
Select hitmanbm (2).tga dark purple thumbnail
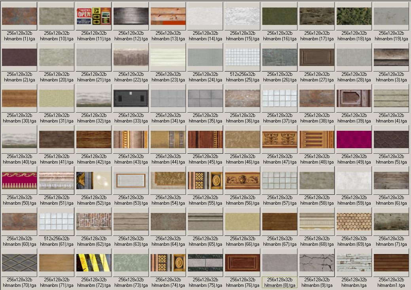pyautogui.click(x=19, y=57)
